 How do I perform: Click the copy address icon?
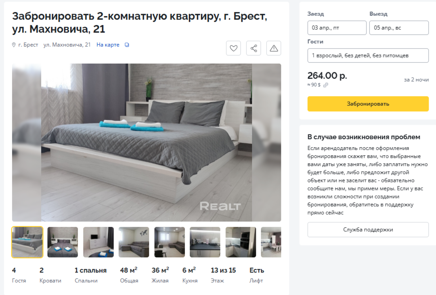pos(127,45)
